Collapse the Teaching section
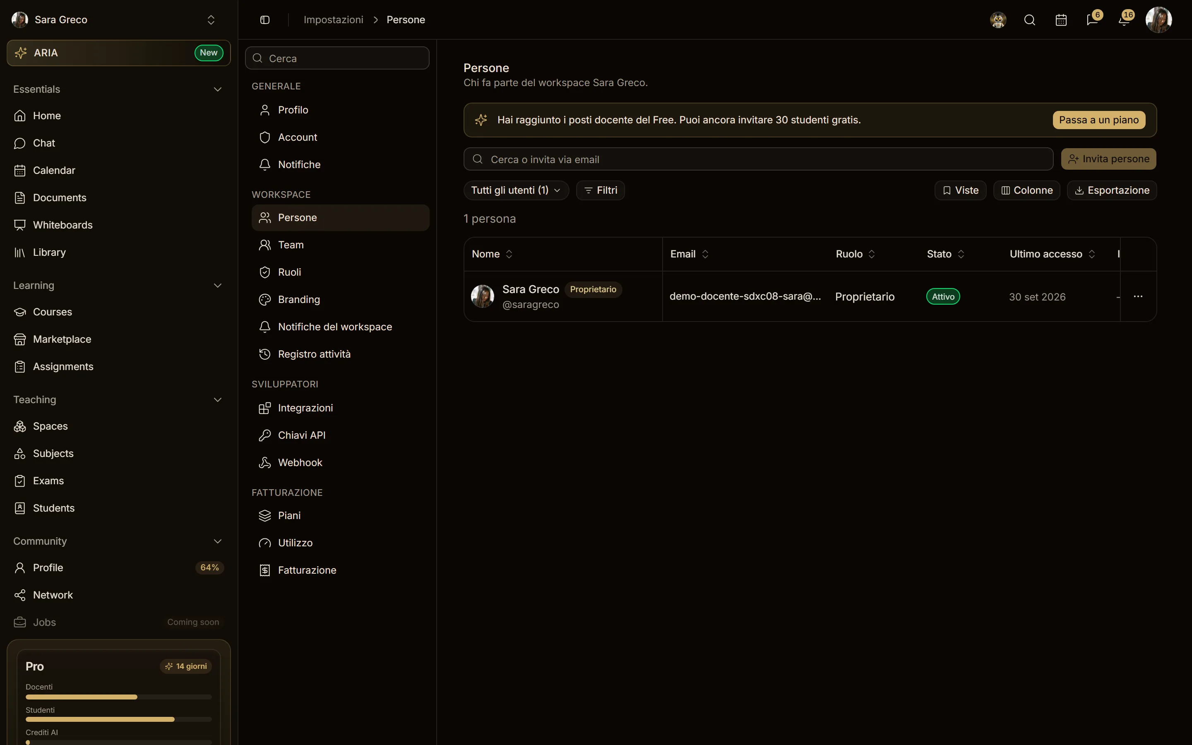 coord(217,399)
